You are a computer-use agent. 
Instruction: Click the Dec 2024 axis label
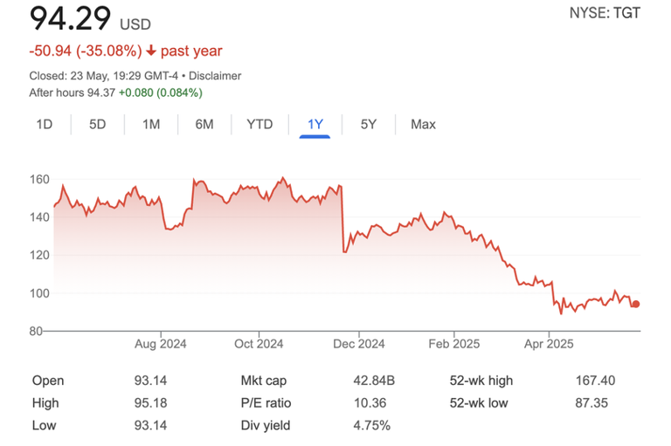coord(359,344)
